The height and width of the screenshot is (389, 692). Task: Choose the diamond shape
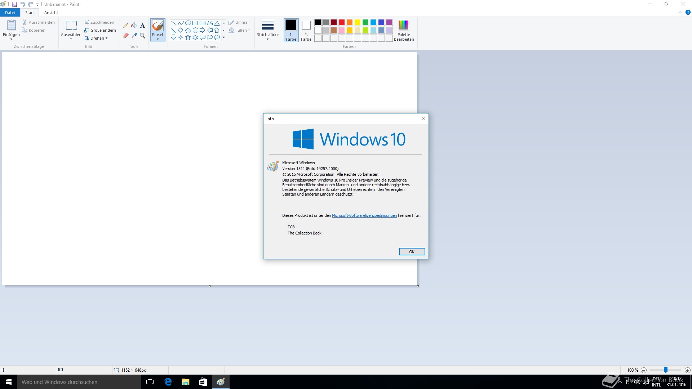tap(181, 30)
